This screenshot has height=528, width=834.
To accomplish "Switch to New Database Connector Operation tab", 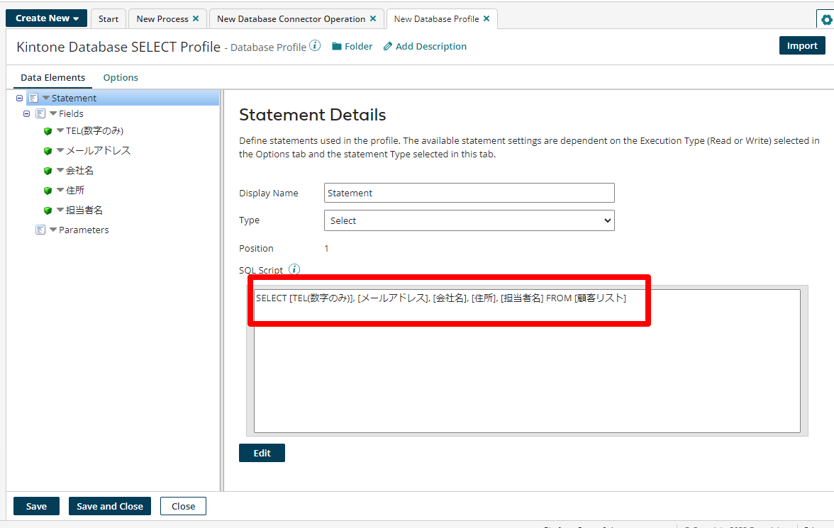I will pyautogui.click(x=291, y=18).
